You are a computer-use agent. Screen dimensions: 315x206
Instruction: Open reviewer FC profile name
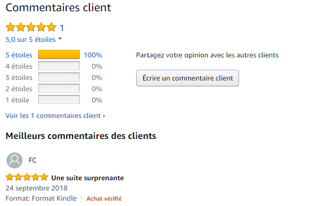click(x=32, y=160)
